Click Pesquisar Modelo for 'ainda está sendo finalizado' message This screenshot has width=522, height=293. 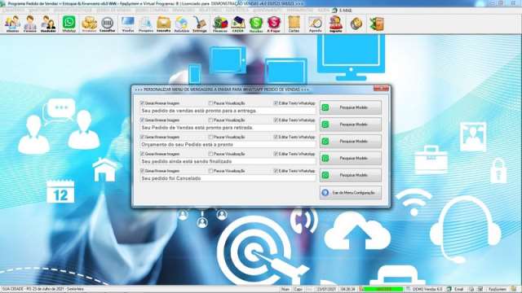pos(351,159)
